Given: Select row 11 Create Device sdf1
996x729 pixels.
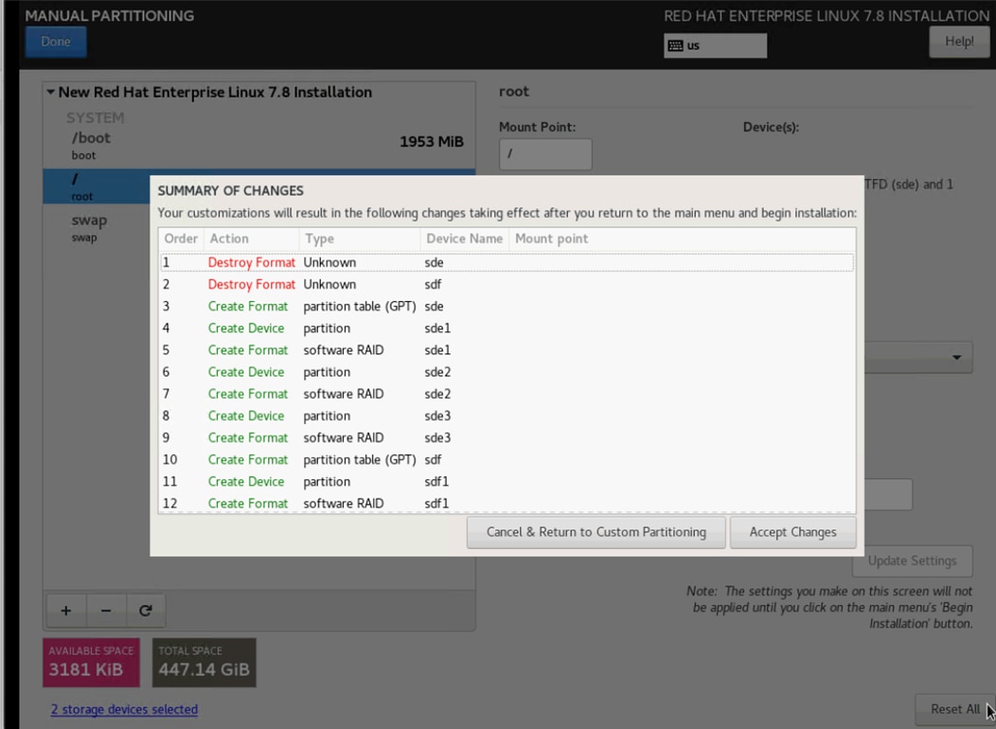Looking at the screenshot, I should (x=507, y=481).
